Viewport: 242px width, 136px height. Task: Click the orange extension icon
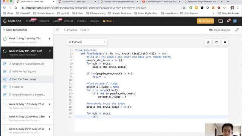click(213, 8)
